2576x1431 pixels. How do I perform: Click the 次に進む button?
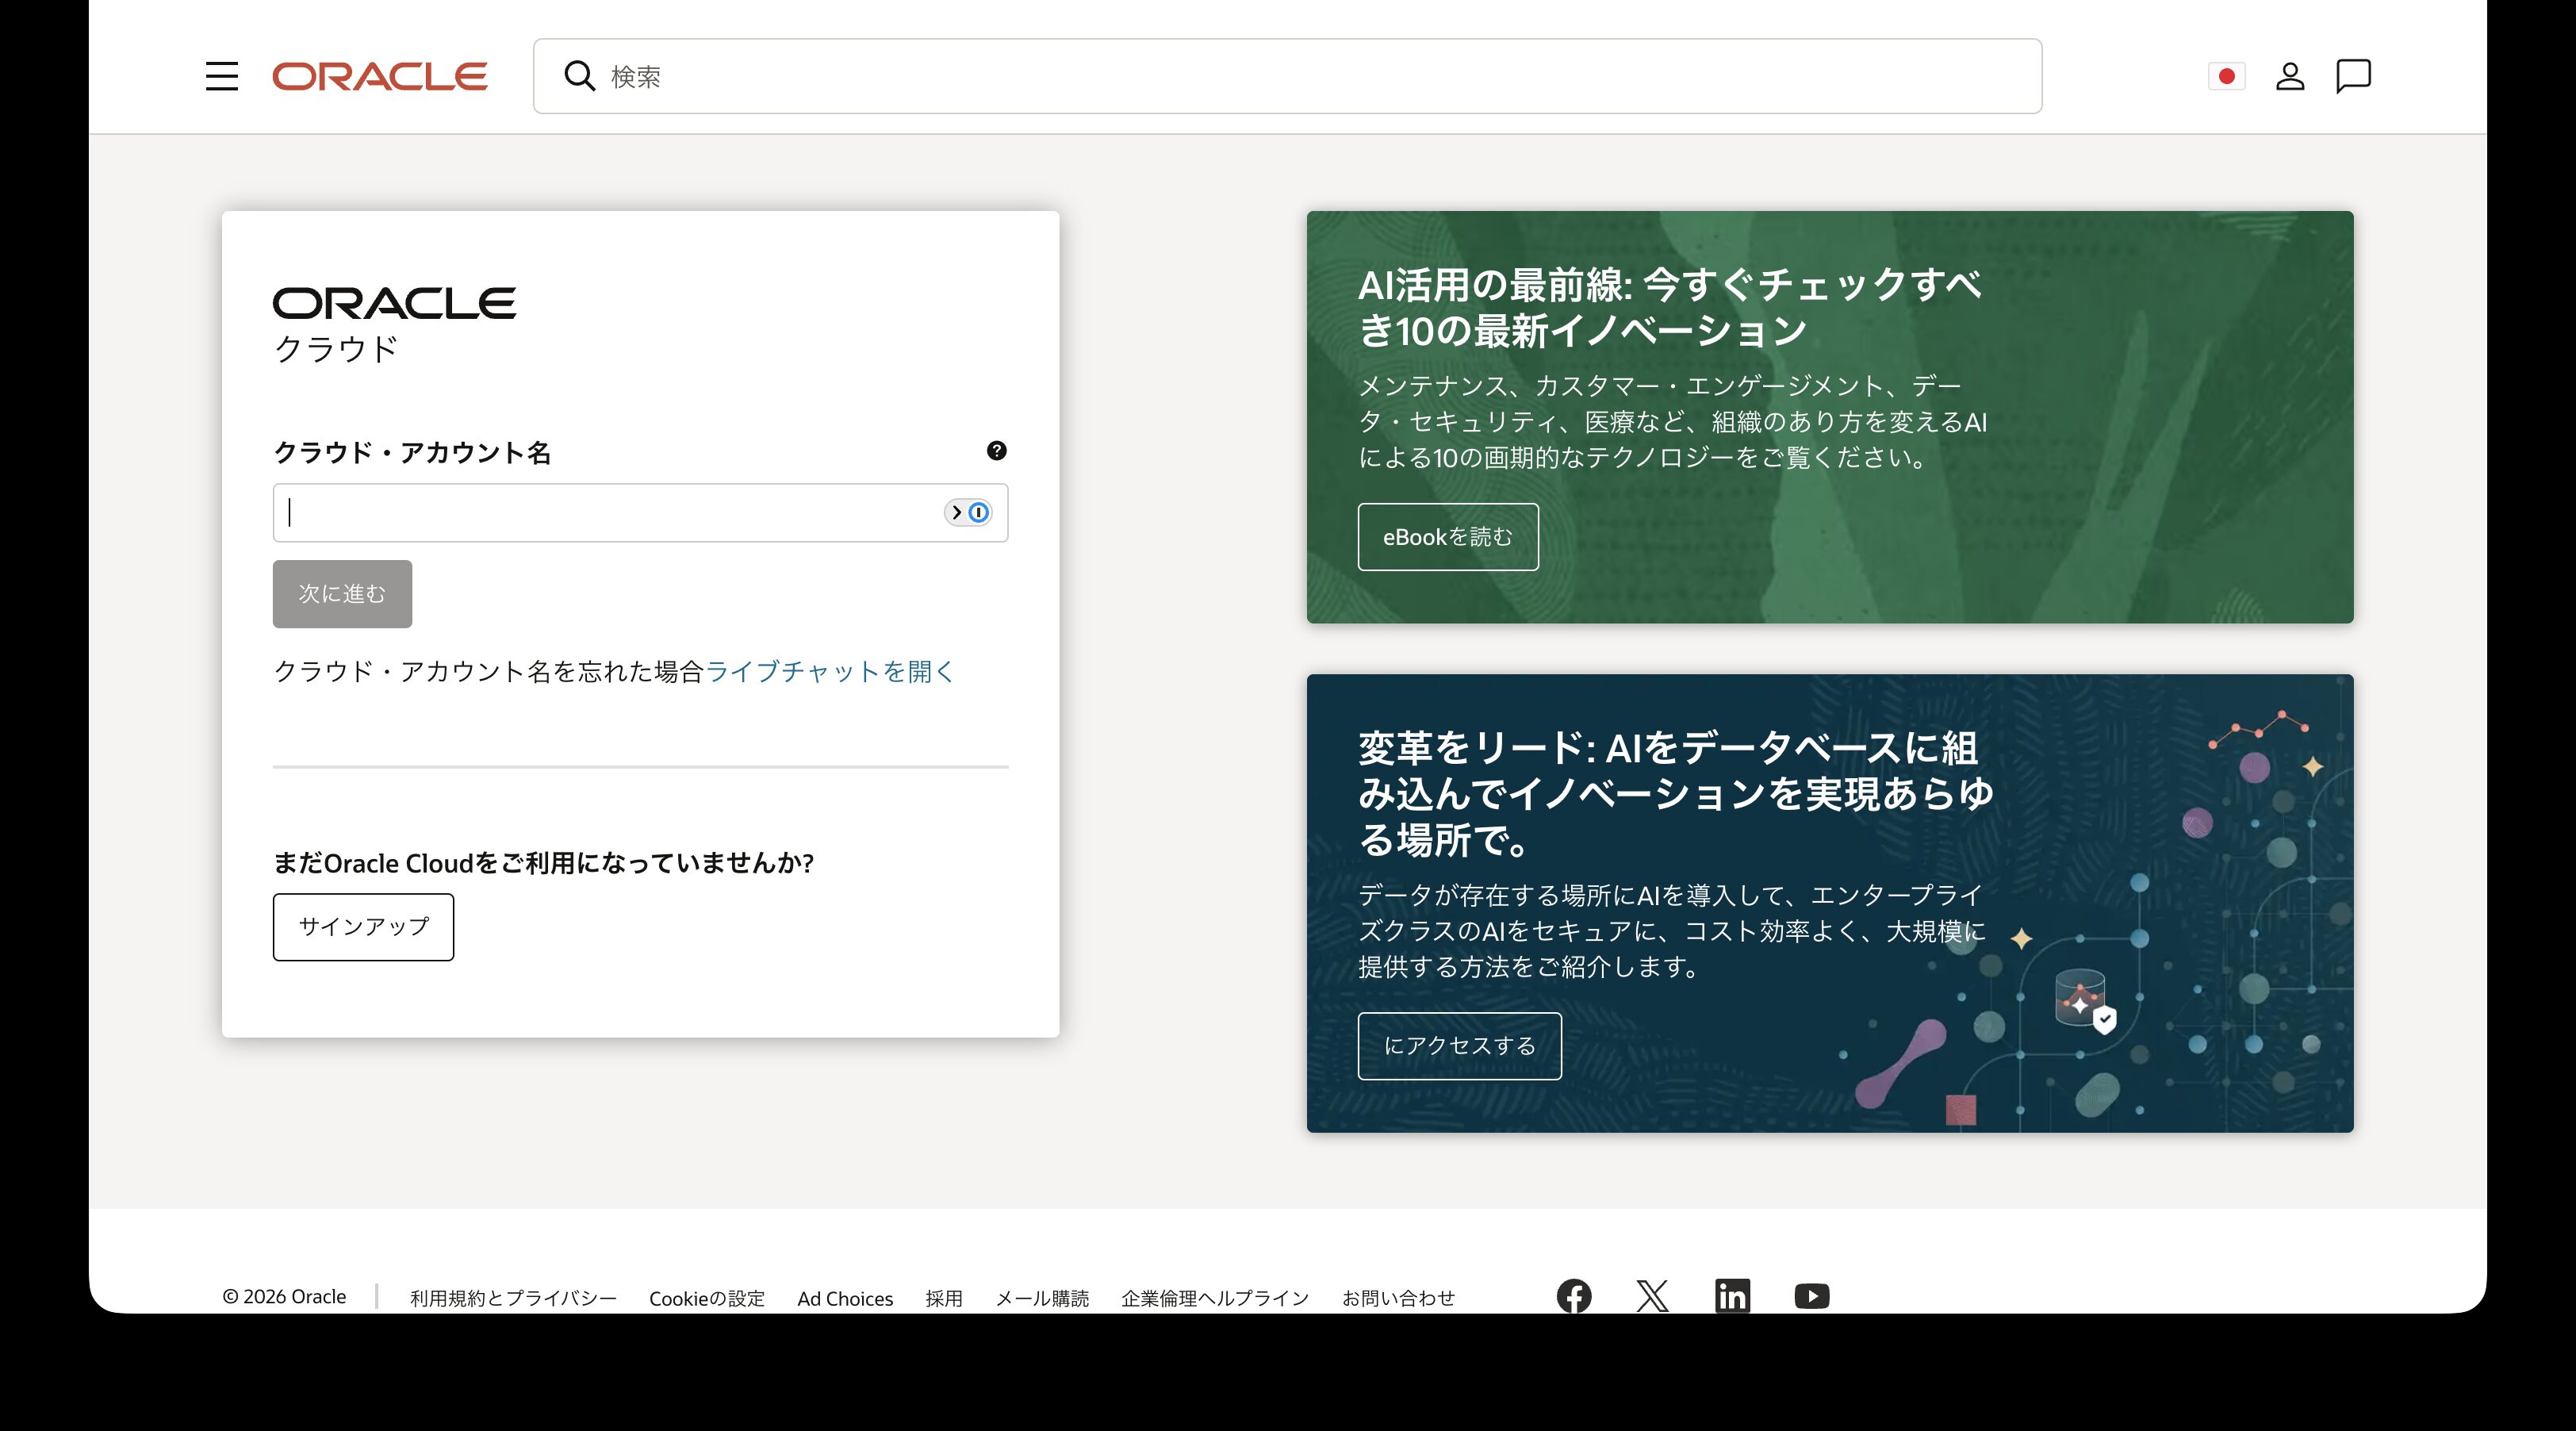coord(342,594)
